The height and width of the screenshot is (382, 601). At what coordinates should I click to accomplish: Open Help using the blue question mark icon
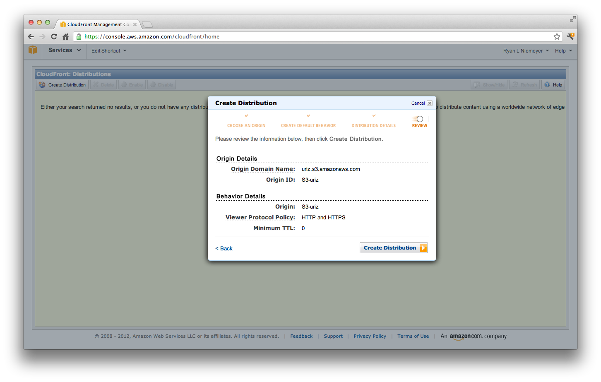546,84
